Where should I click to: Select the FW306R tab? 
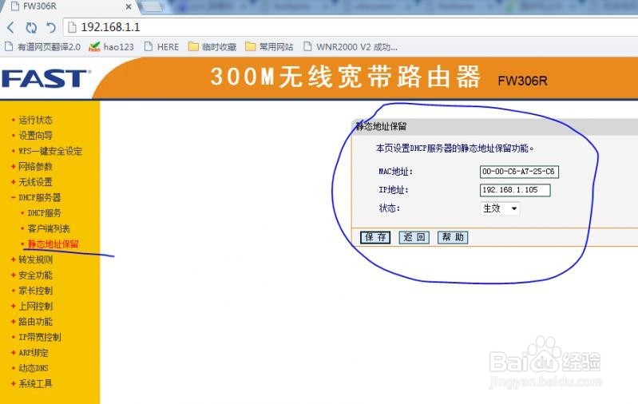(x=69, y=6)
